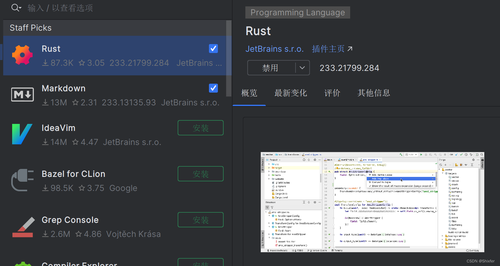
Task: Install the IdeaVim plugin
Action: pyautogui.click(x=201, y=128)
